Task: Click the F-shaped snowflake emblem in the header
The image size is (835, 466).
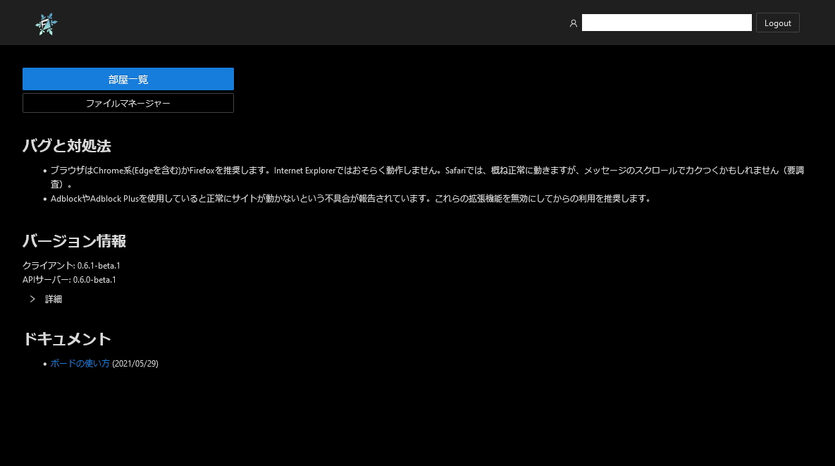Action: (x=46, y=23)
